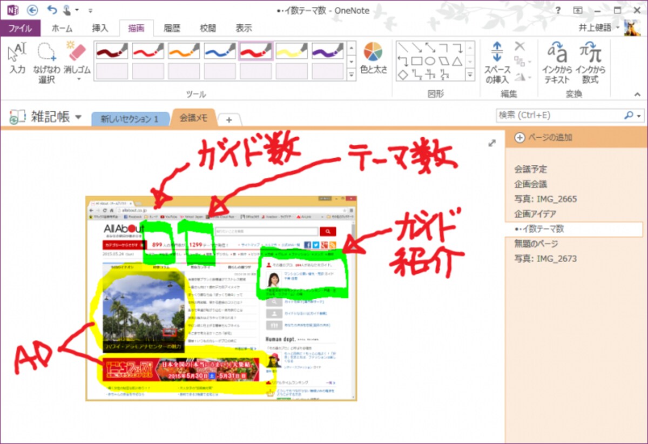Open Color and Thickness settings
Viewport: 648px width, 444px height.
coord(374,58)
